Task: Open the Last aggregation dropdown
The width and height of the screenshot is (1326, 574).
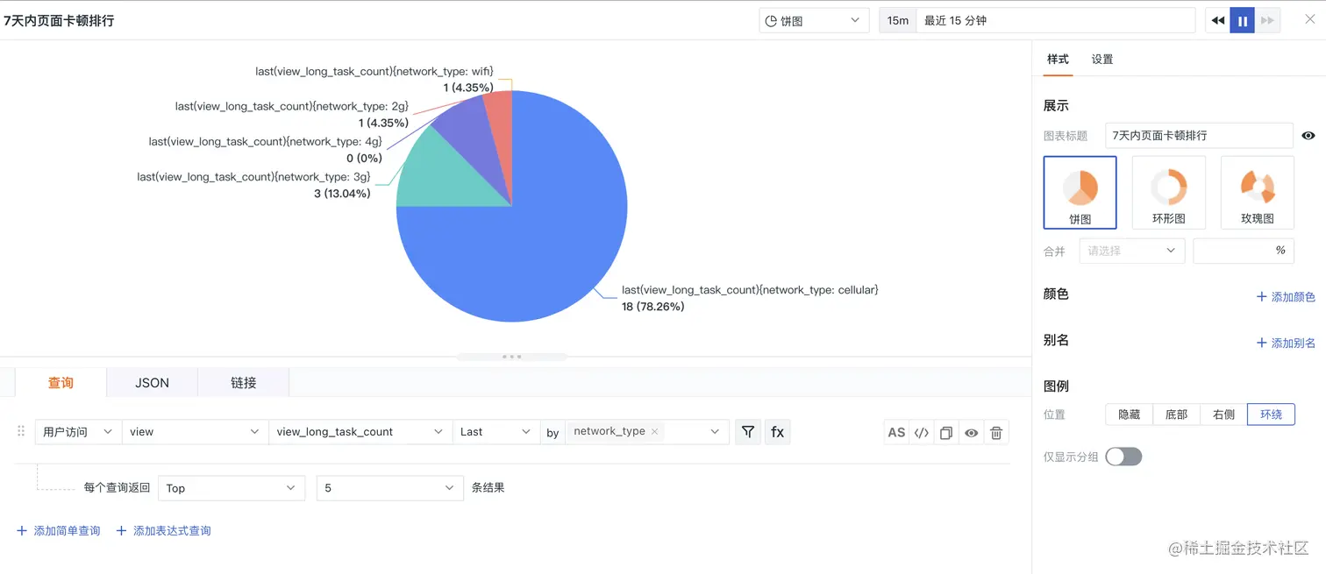Action: (495, 432)
